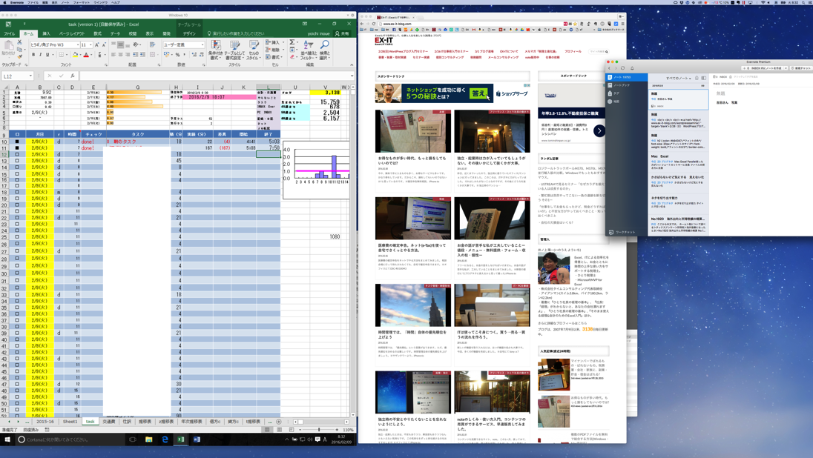Click the AutoSum sigma icon
Screen dimensions: 813x458
(292, 42)
